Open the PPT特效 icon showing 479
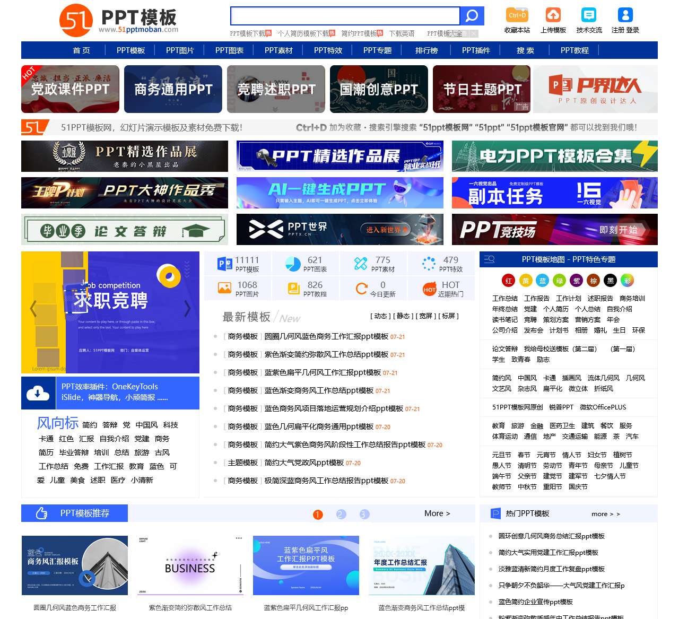679x619 pixels. [x=429, y=264]
